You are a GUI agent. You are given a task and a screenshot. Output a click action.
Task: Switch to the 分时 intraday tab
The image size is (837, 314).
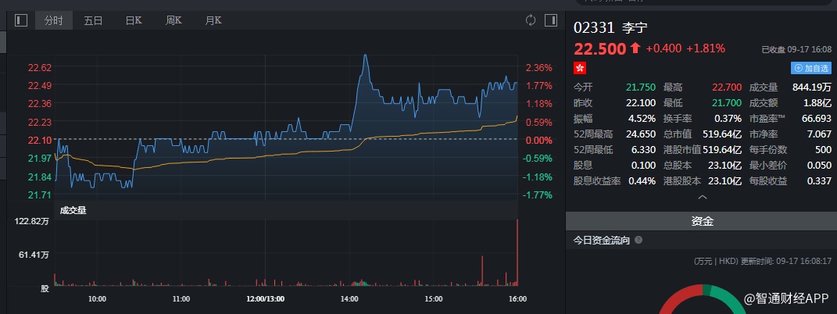click(x=54, y=20)
